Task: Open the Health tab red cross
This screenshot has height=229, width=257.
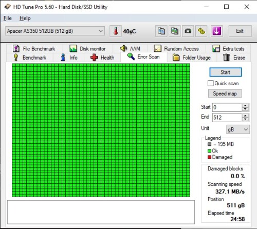Action: pos(94,58)
